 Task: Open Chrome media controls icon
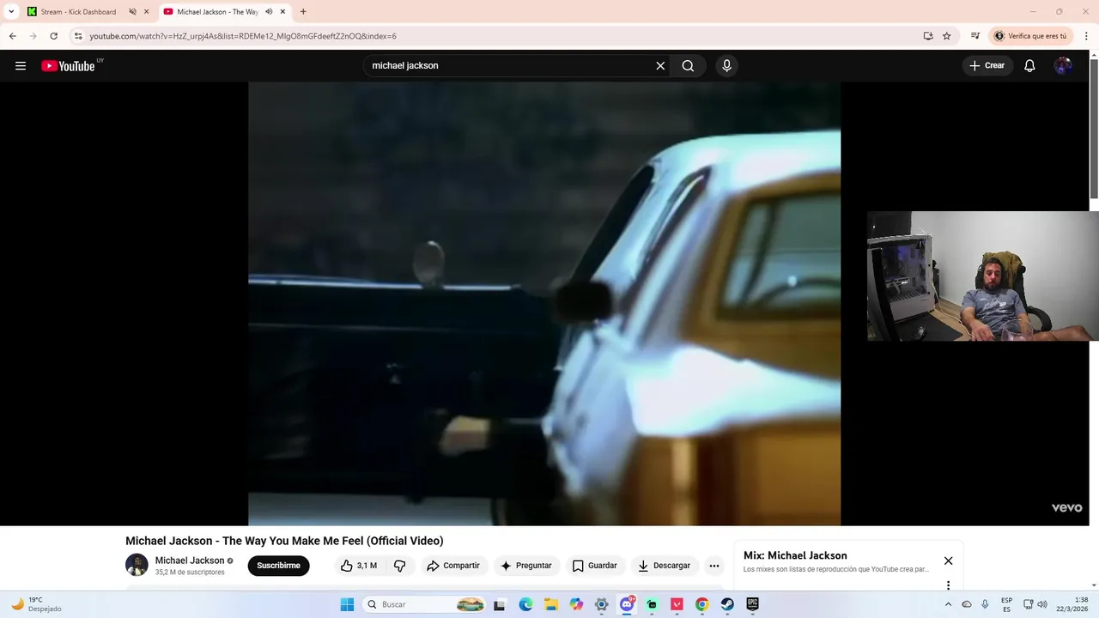pyautogui.click(x=975, y=36)
